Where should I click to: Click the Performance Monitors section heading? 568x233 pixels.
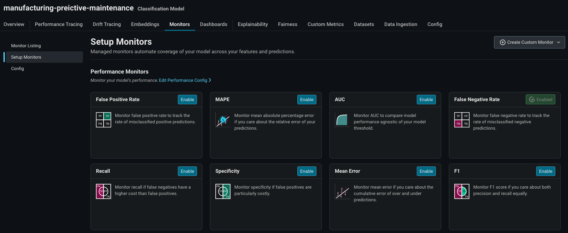pyautogui.click(x=119, y=72)
